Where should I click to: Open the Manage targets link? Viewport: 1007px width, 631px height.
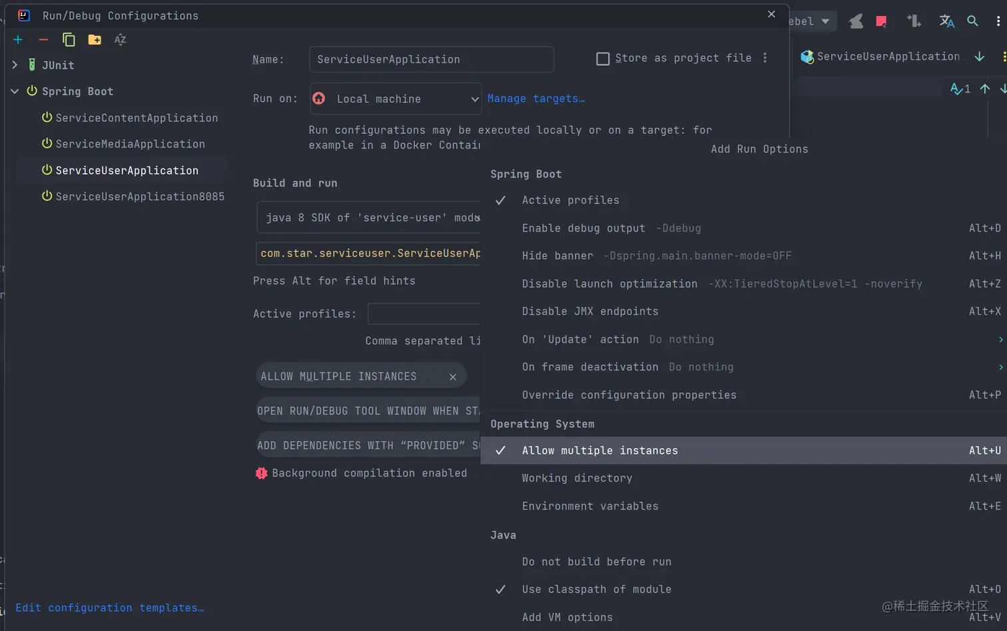(535, 99)
